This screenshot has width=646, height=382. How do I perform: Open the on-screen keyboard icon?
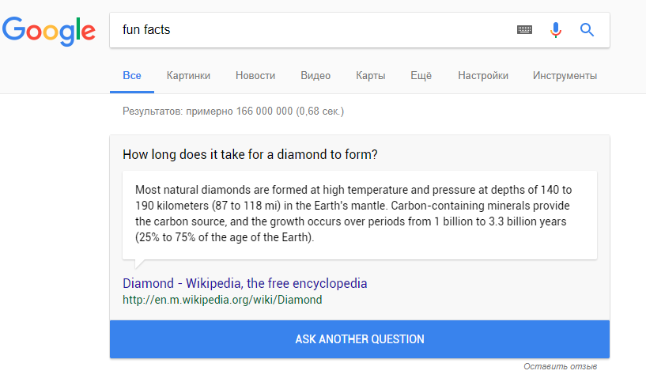(x=525, y=30)
